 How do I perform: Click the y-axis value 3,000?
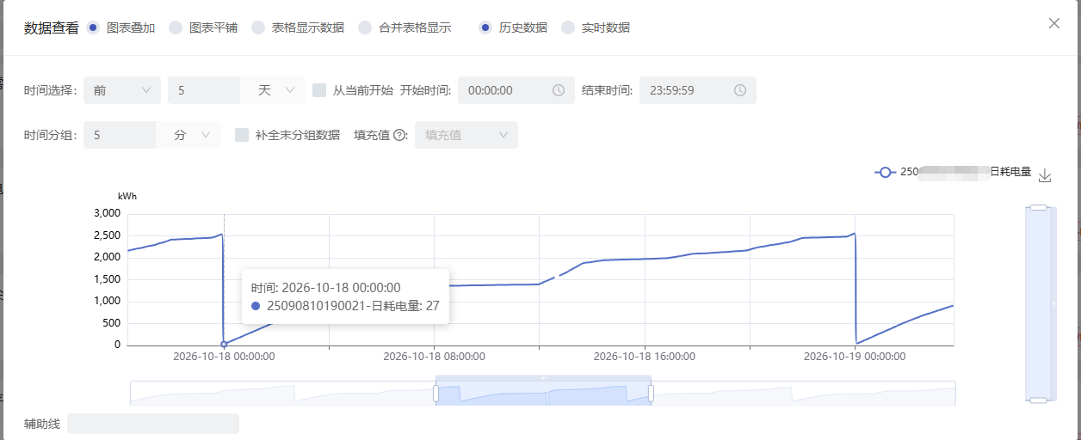(x=105, y=212)
